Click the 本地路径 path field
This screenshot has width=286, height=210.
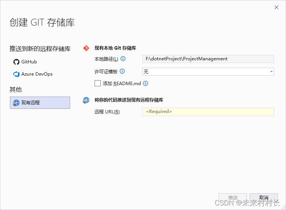208,59
